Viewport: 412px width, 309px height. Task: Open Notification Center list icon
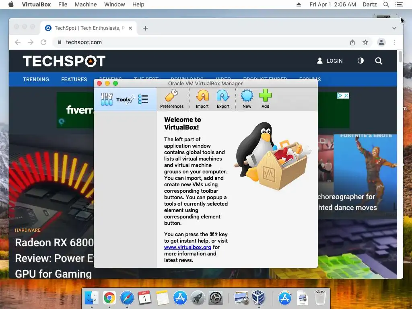click(399, 4)
